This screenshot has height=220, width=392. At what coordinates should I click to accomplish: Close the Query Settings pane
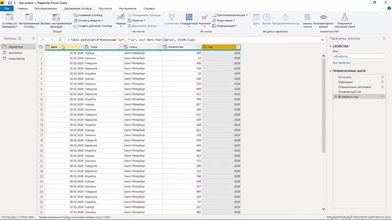click(x=384, y=38)
